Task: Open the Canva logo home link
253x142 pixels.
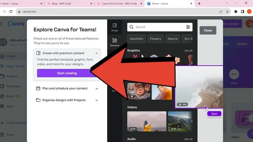Action: point(16,24)
